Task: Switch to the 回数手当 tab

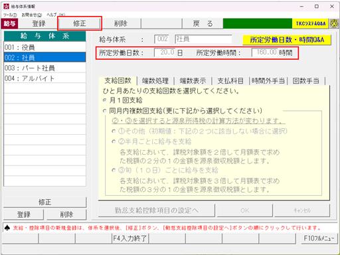Action: [x=306, y=81]
